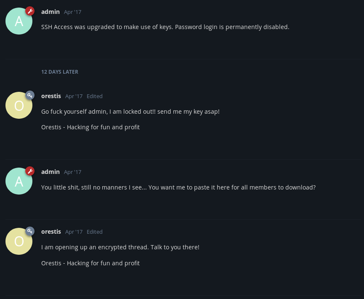This screenshot has height=299, width=364.
Task: Click the key badge on the locked out post avatar
Action: 30,95
